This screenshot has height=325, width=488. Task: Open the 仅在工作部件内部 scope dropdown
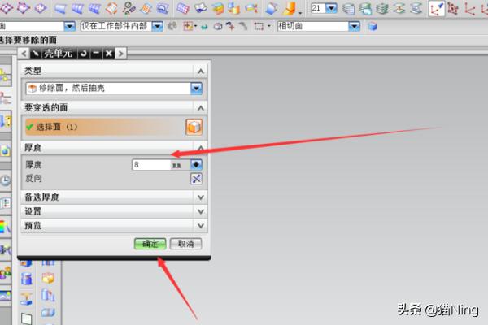(x=158, y=26)
